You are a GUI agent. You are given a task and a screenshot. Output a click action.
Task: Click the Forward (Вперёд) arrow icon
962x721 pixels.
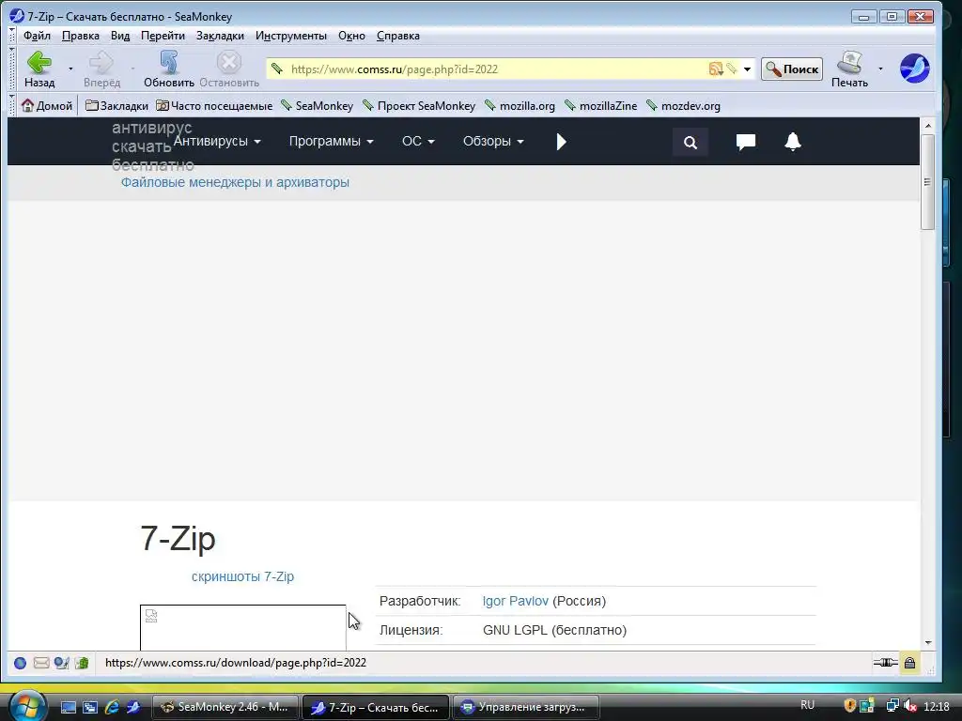(101, 63)
